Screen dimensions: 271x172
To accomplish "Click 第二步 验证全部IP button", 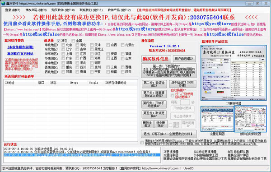I will (154, 84).
